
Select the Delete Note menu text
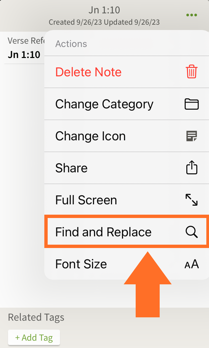tap(88, 72)
